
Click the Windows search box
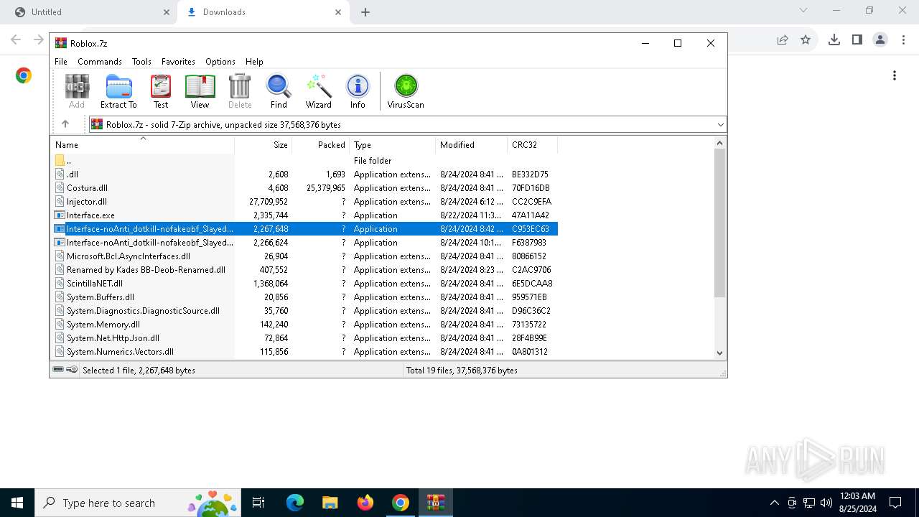136,503
